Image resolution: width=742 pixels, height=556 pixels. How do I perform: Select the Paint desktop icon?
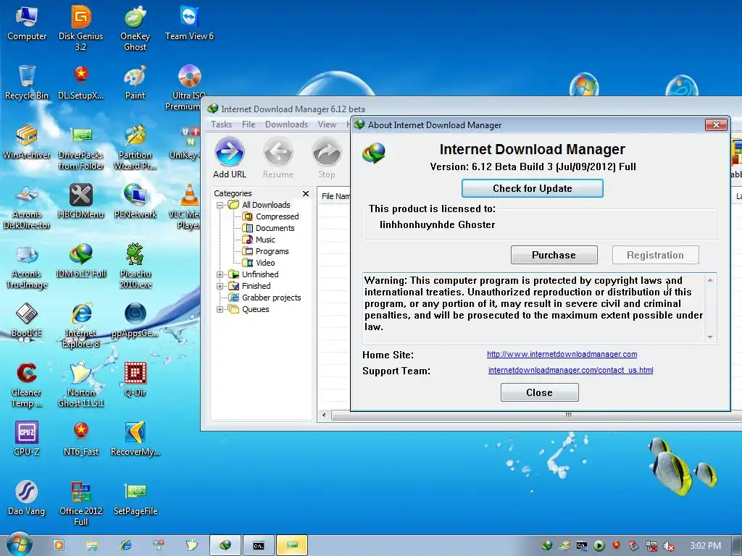135,83
